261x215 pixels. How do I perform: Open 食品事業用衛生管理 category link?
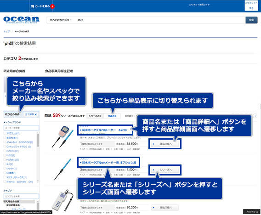pos(59,71)
